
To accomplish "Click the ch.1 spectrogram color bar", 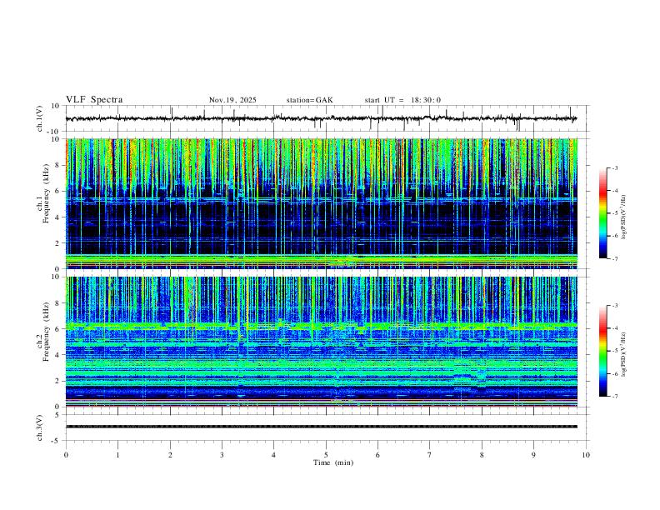I will pyautogui.click(x=602, y=213).
